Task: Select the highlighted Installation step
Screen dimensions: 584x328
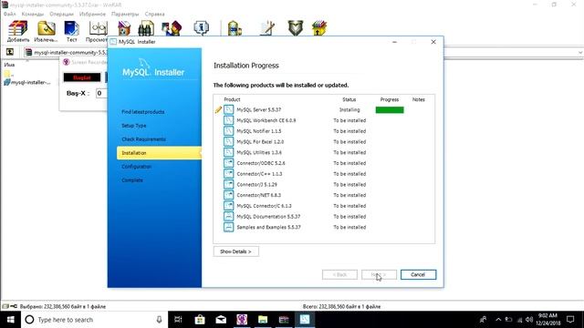Action: point(159,153)
